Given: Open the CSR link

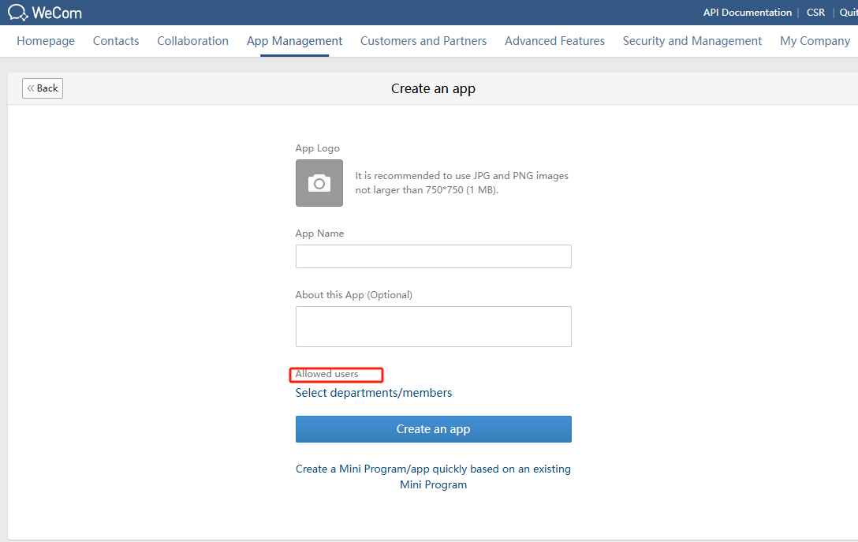Looking at the screenshot, I should point(815,13).
